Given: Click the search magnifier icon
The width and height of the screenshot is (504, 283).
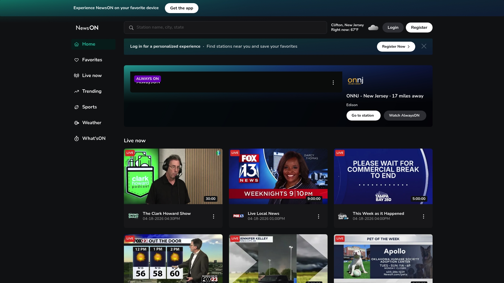Looking at the screenshot, I should [131, 28].
